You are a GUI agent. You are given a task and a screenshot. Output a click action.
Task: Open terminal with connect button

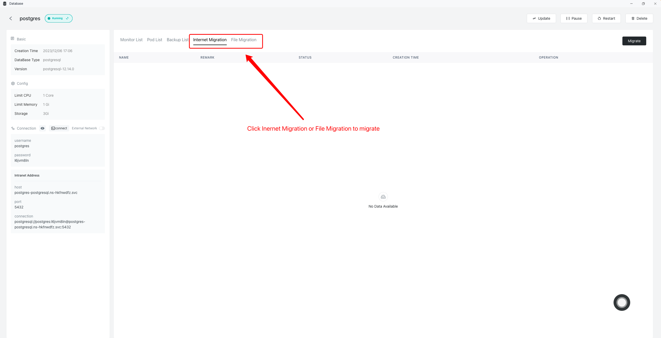(59, 128)
